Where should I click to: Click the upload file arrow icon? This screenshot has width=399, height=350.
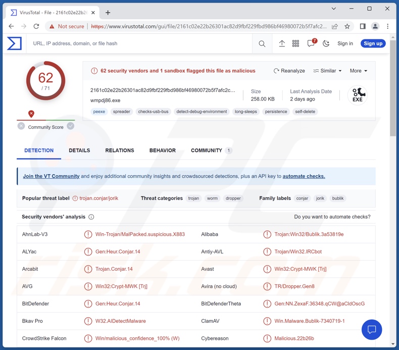[282, 43]
